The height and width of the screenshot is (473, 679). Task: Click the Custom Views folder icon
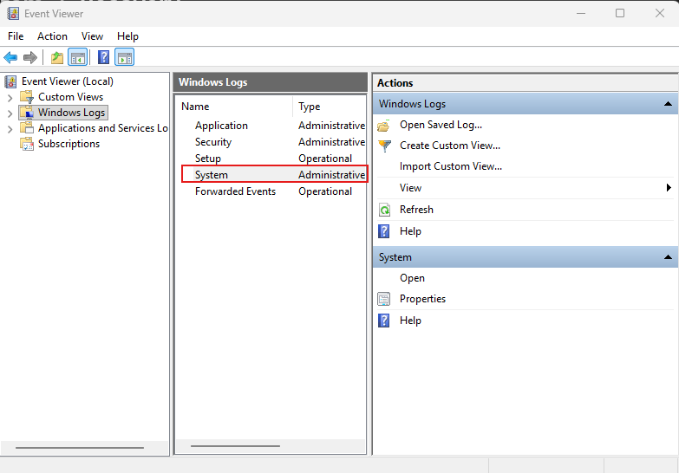point(27,96)
